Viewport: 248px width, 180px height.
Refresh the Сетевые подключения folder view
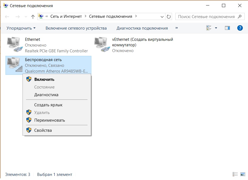coord(169,17)
